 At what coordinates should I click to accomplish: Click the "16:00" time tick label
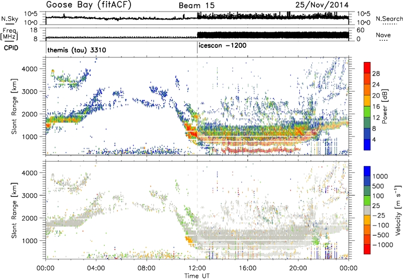[247, 268]
